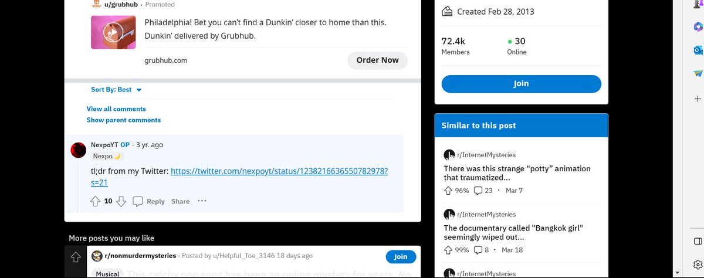704x278 pixels.
Task: Click the cake icon beside Created date
Action: 447,11
